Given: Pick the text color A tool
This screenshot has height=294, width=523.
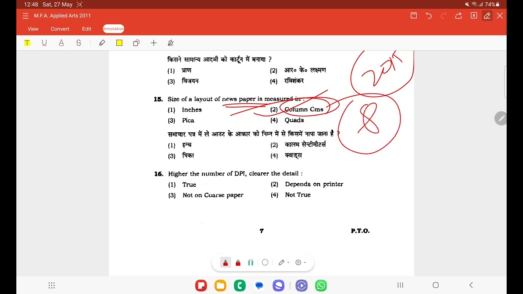Looking at the screenshot, I should pos(61,43).
